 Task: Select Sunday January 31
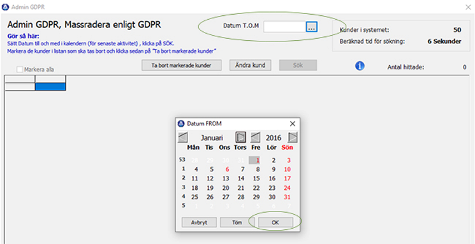click(288, 197)
